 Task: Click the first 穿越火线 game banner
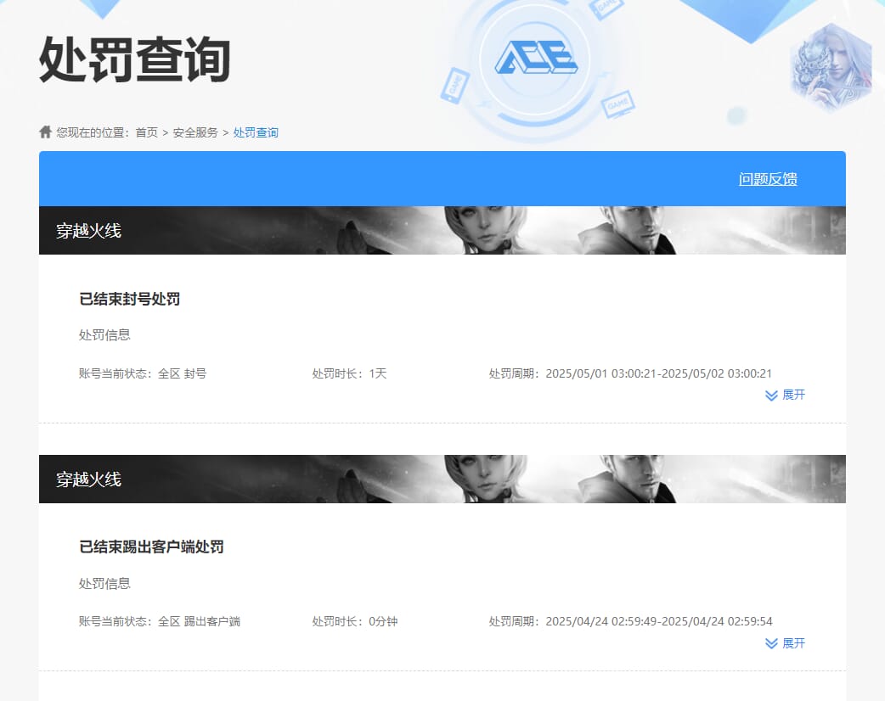[x=442, y=230]
